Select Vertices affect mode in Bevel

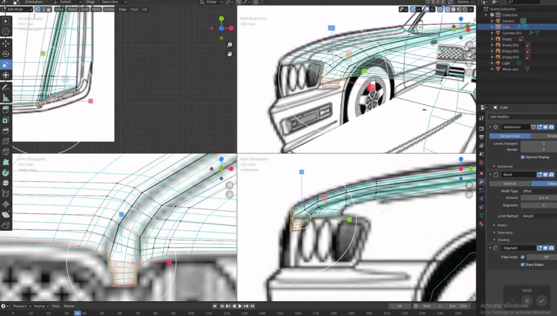(510, 184)
